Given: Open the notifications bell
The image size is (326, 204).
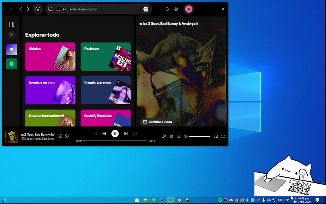Looking at the screenshot, I should (x=167, y=9).
